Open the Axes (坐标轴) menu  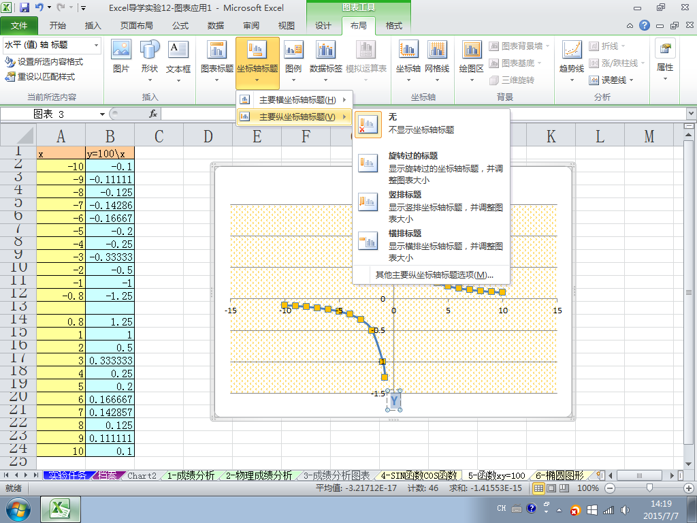pos(408,61)
